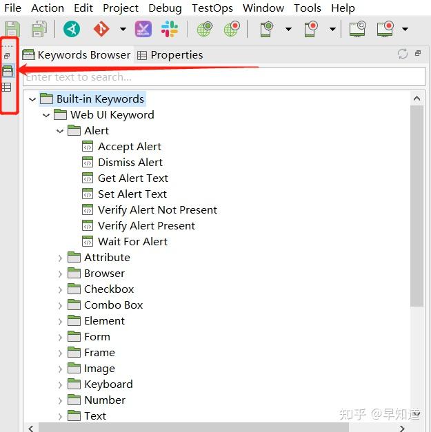This screenshot has height=432, width=431.
Task: Click restore icon in left sidebar
Action: 7,56
